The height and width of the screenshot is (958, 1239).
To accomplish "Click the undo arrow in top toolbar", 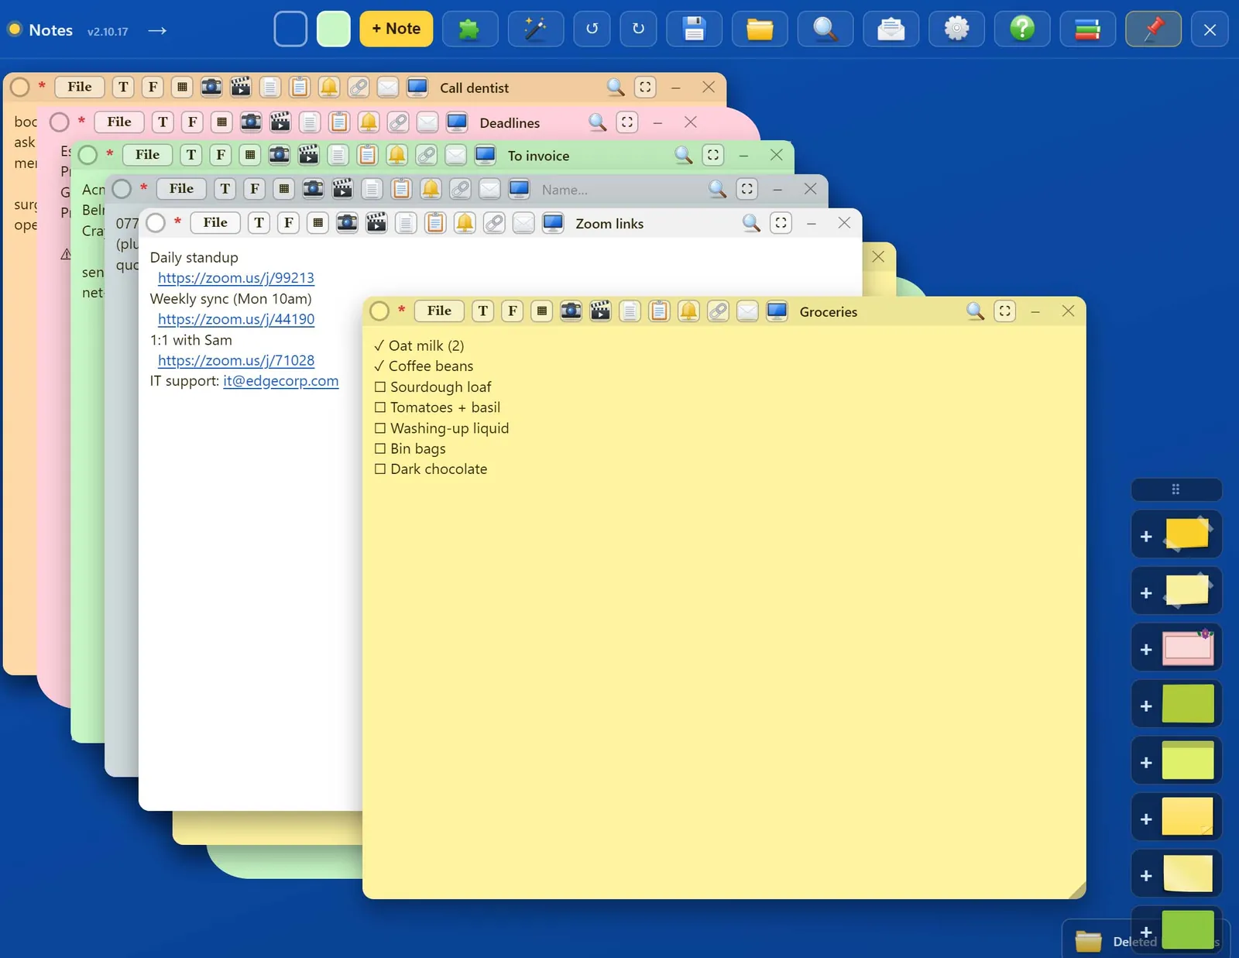I will (x=592, y=29).
